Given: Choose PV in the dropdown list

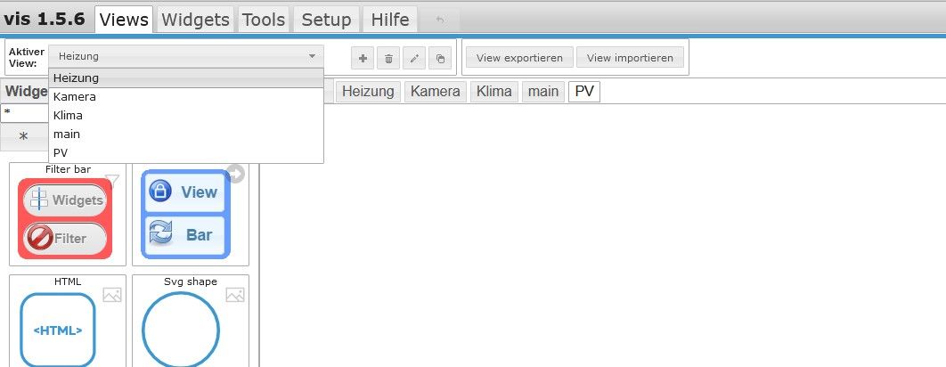Looking at the screenshot, I should (x=61, y=152).
